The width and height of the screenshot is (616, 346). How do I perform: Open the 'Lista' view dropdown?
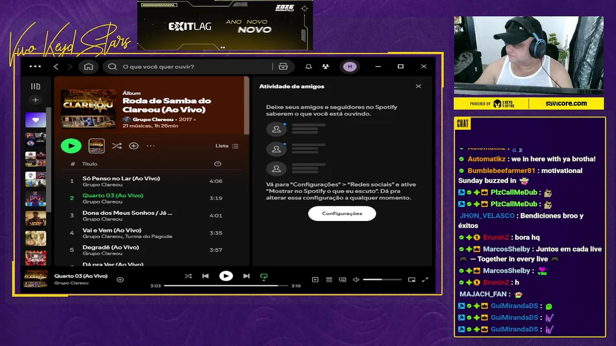227,146
